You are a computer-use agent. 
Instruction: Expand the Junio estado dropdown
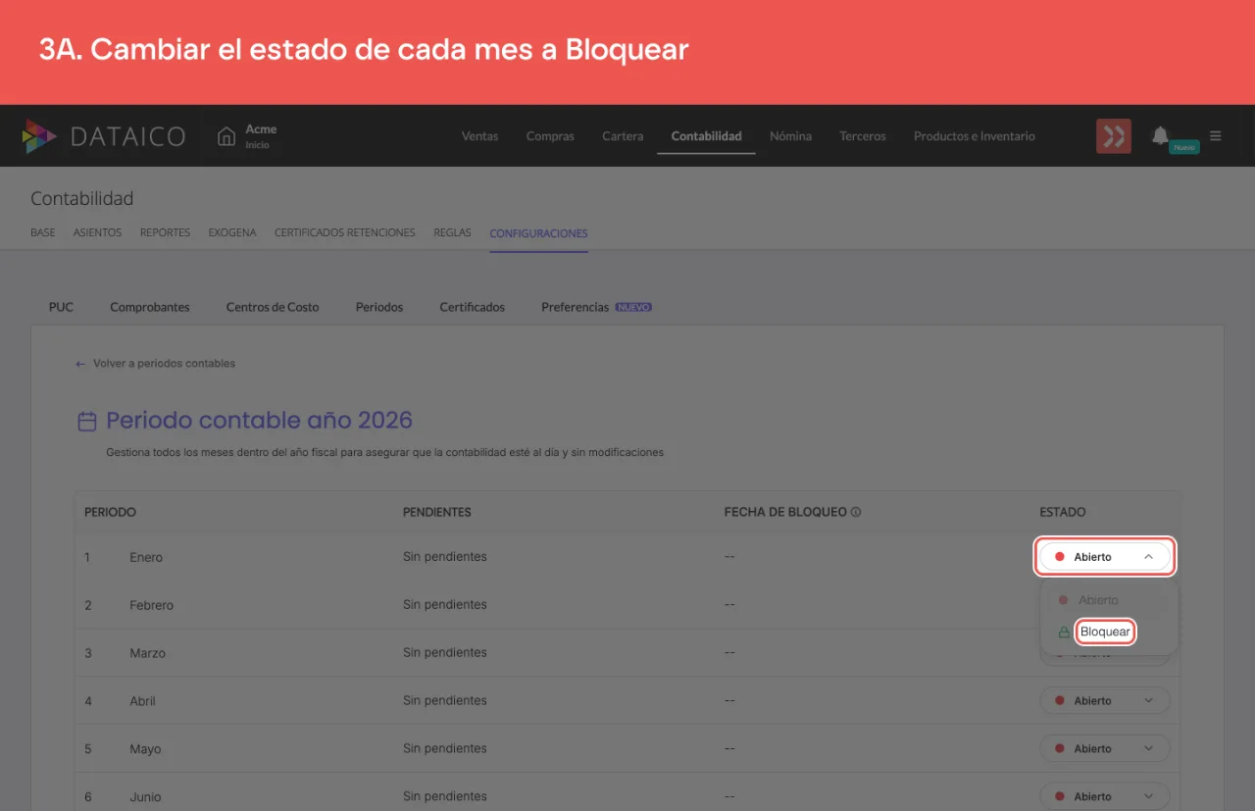(x=1105, y=797)
